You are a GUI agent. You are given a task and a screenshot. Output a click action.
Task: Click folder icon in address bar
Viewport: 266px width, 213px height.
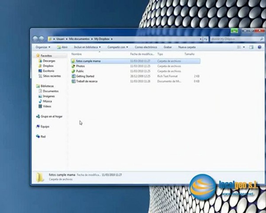tap(50, 39)
